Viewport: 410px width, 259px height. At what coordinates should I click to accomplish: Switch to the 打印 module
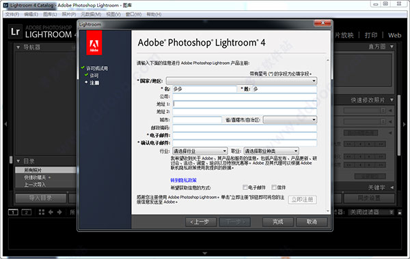(371, 35)
